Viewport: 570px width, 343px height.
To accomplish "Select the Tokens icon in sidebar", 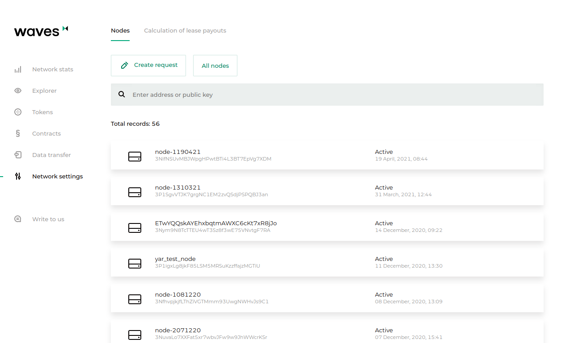I will 18,112.
